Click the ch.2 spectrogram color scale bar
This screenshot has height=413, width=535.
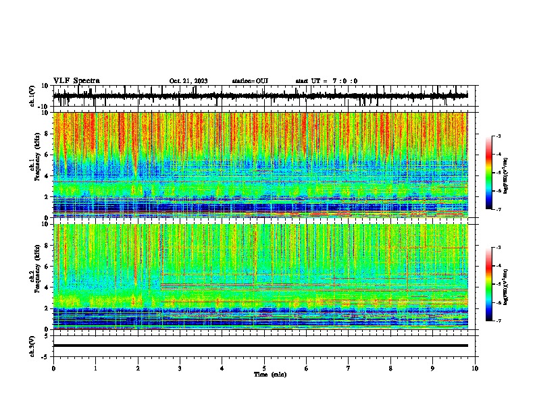[488, 284]
